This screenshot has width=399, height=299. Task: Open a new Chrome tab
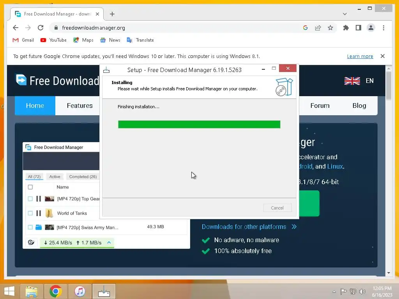point(112,14)
